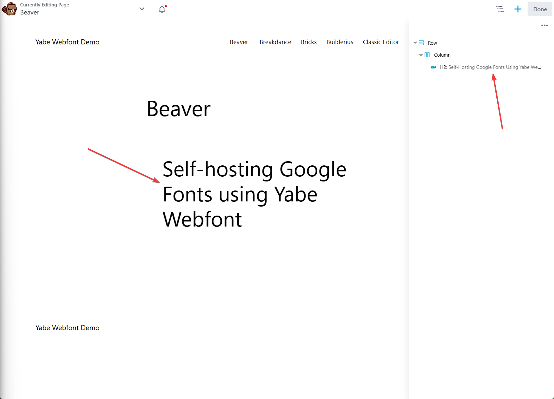
Task: Collapse the Row tree node
Action: pyautogui.click(x=415, y=43)
